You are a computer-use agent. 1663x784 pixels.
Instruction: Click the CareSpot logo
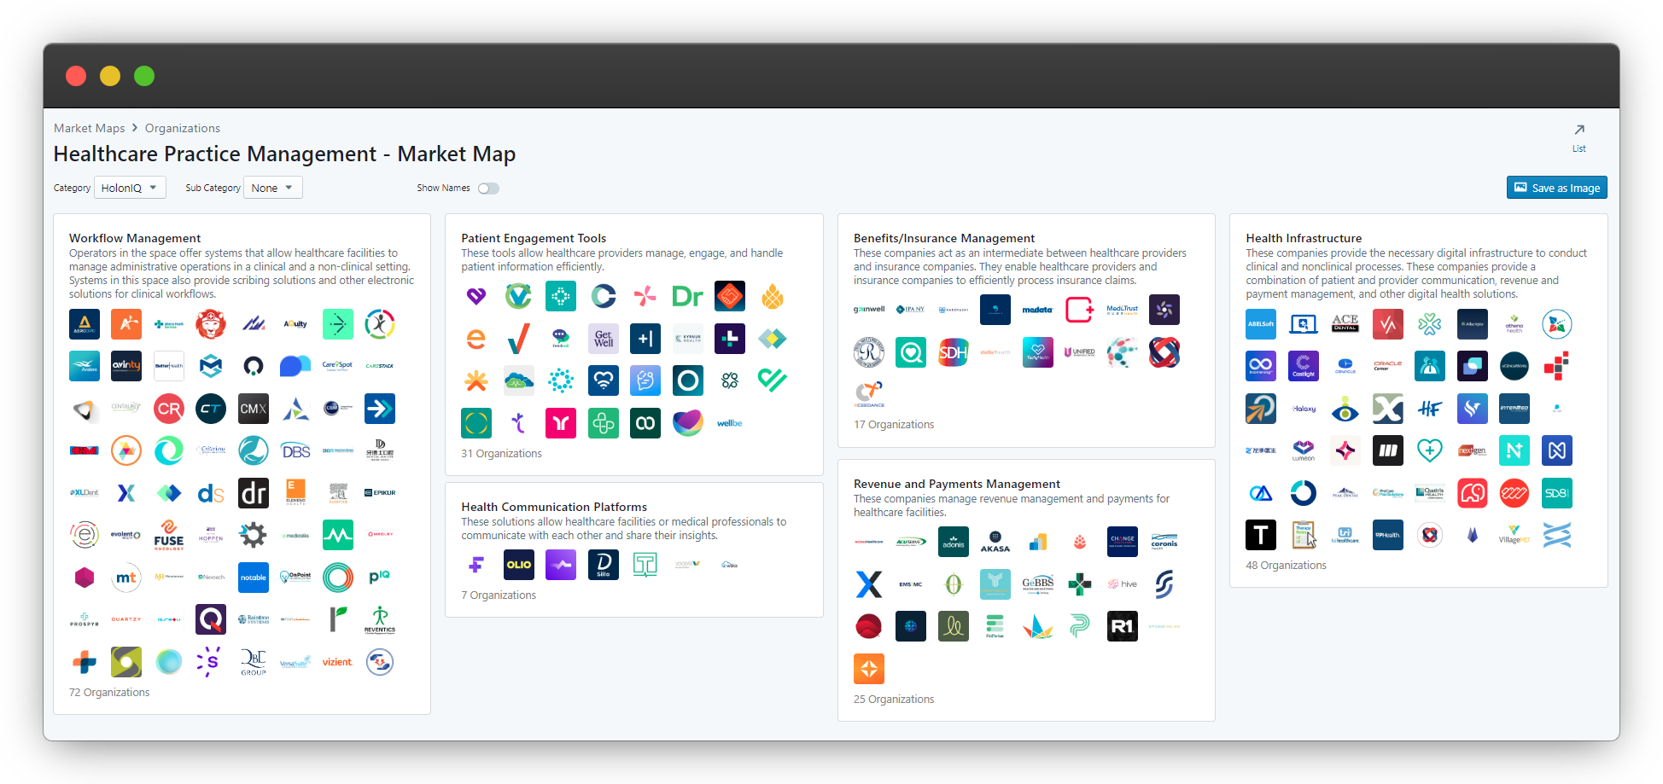(337, 366)
